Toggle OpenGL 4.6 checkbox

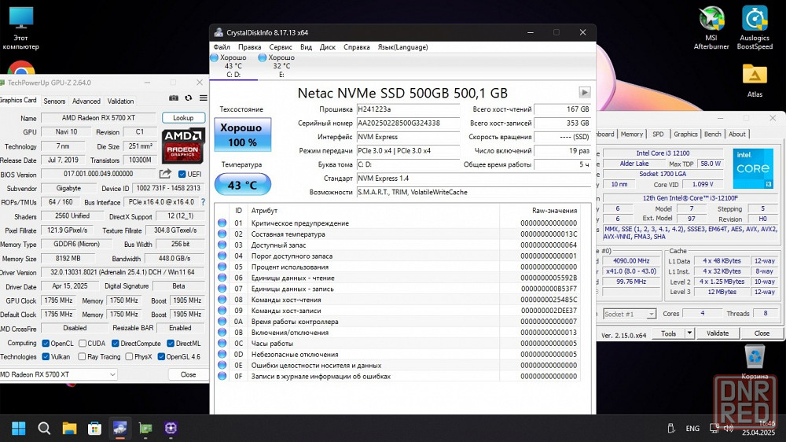pos(161,357)
